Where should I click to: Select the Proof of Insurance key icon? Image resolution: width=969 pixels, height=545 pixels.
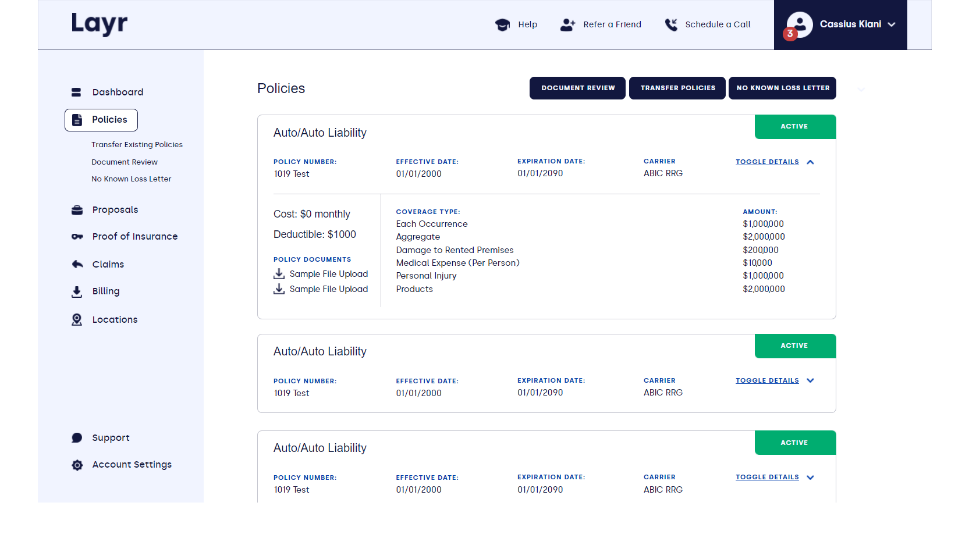pos(77,236)
